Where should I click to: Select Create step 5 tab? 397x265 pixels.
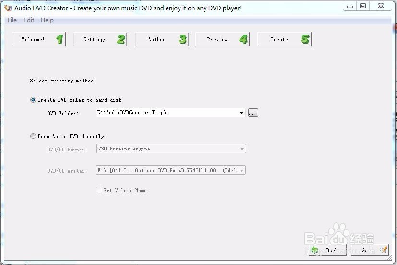coord(284,39)
